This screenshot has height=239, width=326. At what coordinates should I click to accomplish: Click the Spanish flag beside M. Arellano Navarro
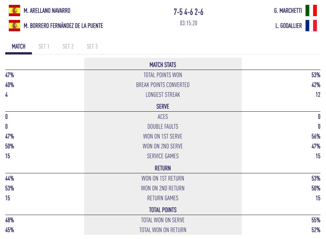(14, 11)
